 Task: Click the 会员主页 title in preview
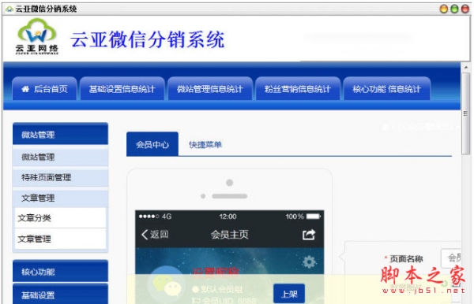pyautogui.click(x=229, y=235)
